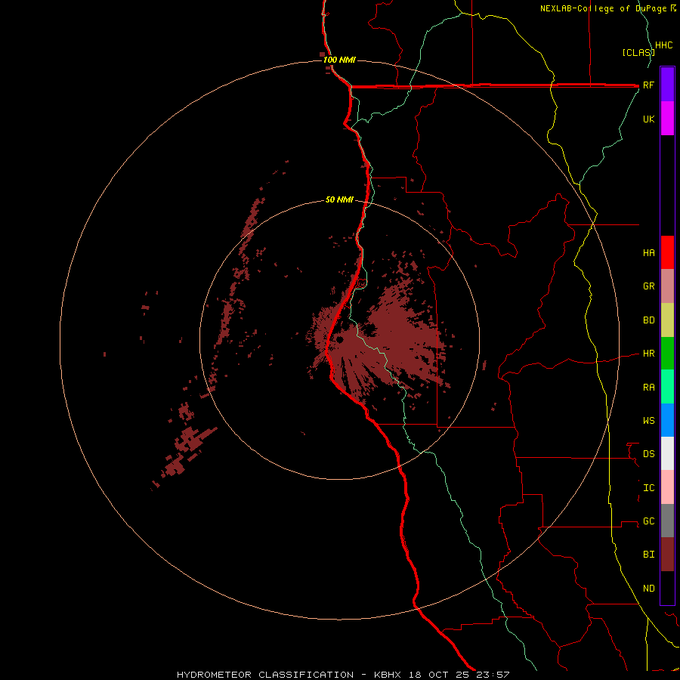The height and width of the screenshot is (680, 680).
Task: Click the HR legend label
Action: click(648, 354)
